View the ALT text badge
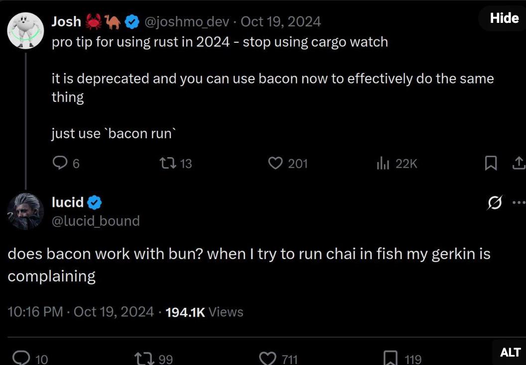Screen dimensions: 526x365 tap(511, 353)
